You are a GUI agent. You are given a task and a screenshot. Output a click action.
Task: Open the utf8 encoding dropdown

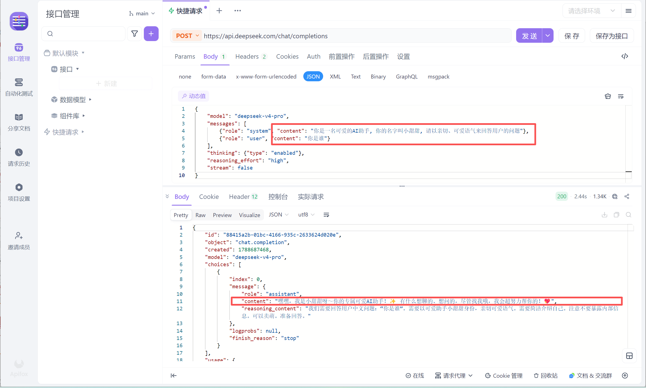pyautogui.click(x=306, y=215)
